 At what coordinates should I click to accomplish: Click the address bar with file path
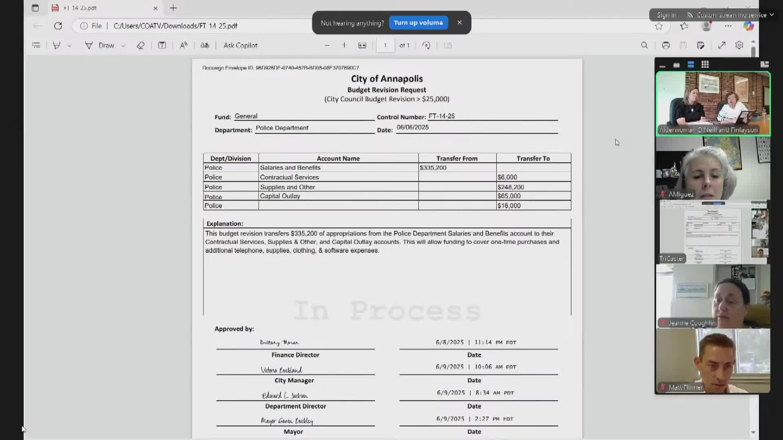[175, 26]
